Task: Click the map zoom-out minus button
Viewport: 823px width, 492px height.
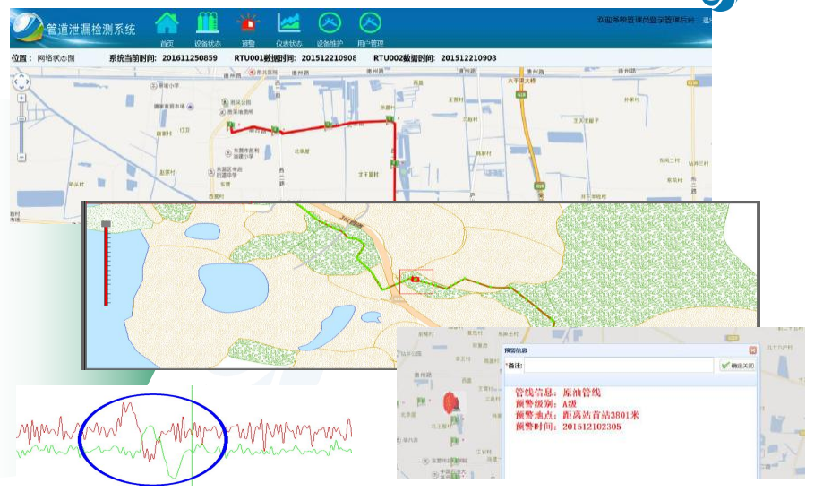Action: [22, 157]
